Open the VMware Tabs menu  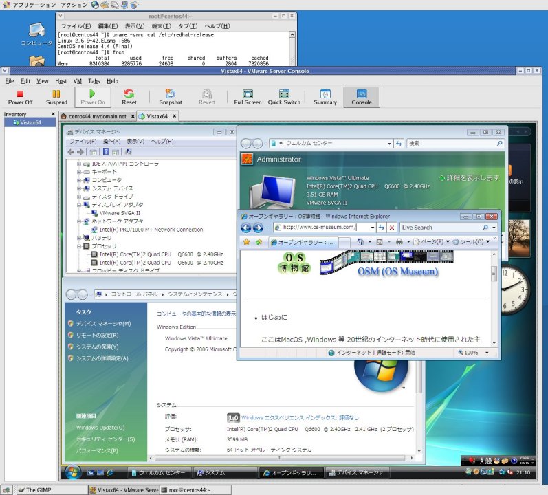coord(94,81)
